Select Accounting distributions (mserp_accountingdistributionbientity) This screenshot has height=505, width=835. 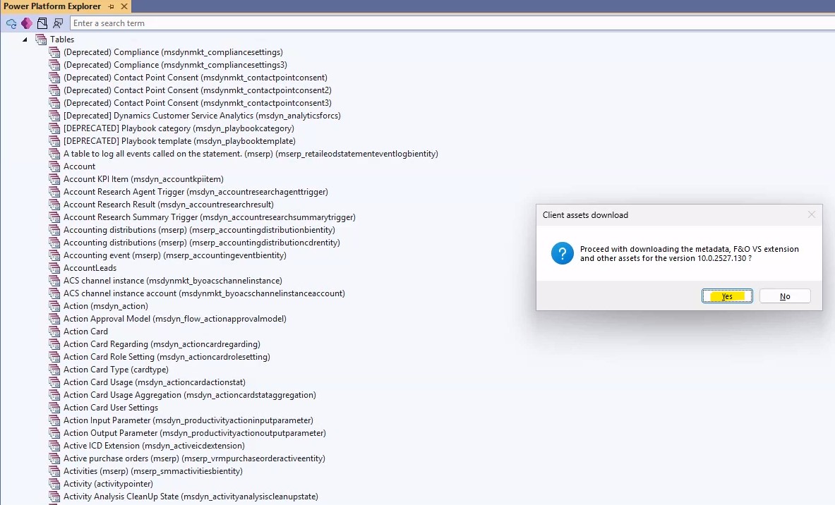tap(199, 230)
